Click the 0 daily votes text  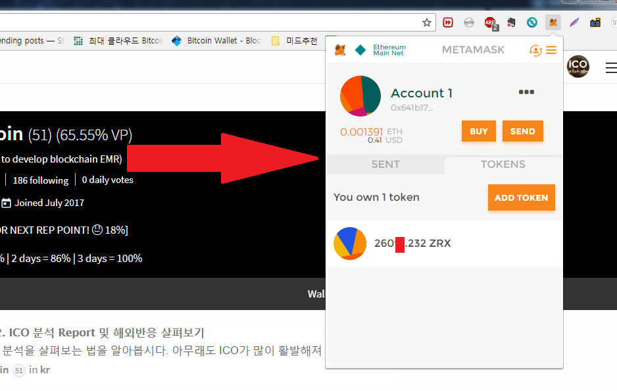(107, 180)
